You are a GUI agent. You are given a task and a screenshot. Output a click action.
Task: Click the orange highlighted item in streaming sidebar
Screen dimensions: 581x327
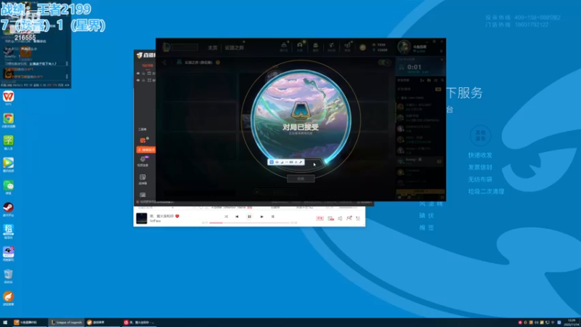146,150
